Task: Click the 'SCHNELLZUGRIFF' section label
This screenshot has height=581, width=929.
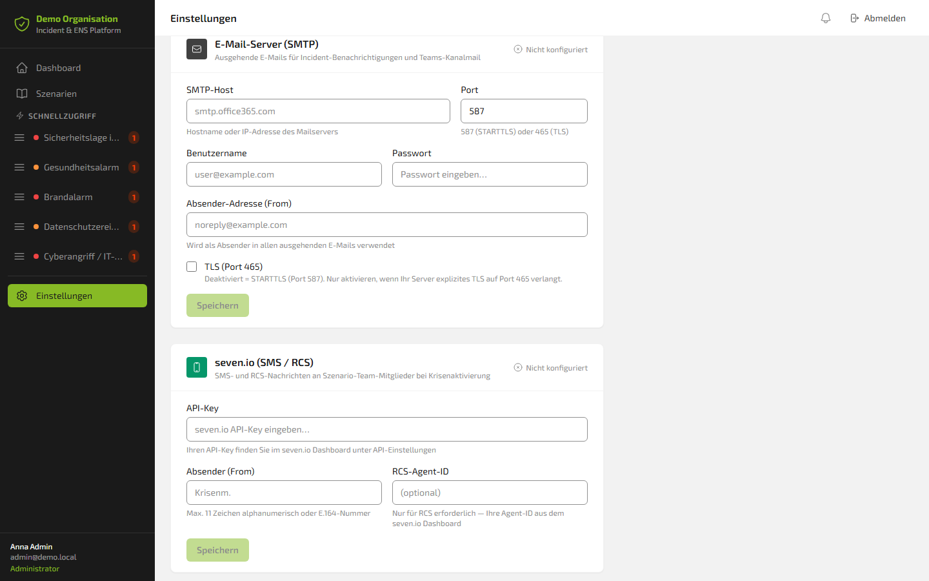Action: [62, 116]
